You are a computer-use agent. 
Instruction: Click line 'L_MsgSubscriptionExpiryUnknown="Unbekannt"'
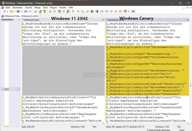click(143, 94)
